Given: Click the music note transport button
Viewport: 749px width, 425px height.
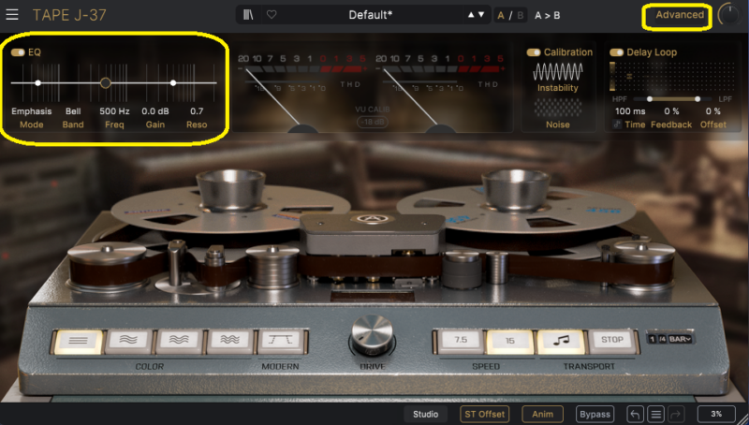Looking at the screenshot, I should (560, 342).
